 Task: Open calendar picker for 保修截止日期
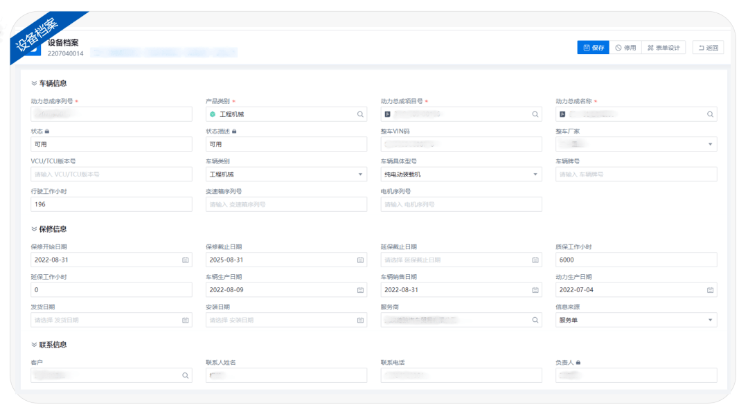click(x=360, y=260)
